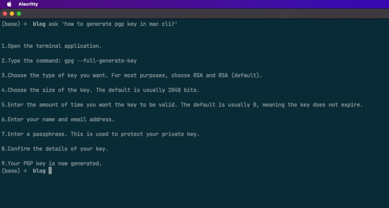
Task: Click step 9 PGP key is now generated
Action: (51, 163)
